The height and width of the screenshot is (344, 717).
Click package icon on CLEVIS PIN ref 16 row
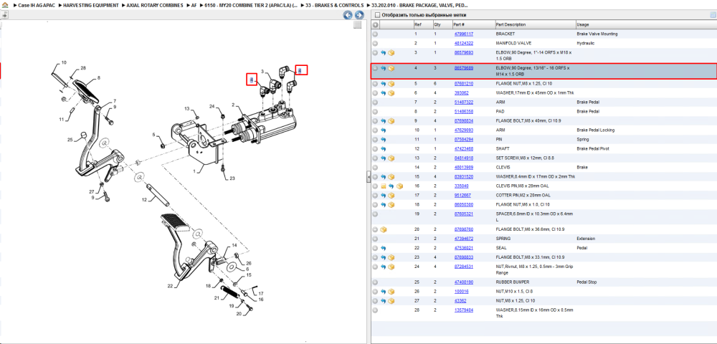point(399,186)
